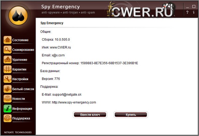Open Сканирование via the magnifier icon

point(7,50)
